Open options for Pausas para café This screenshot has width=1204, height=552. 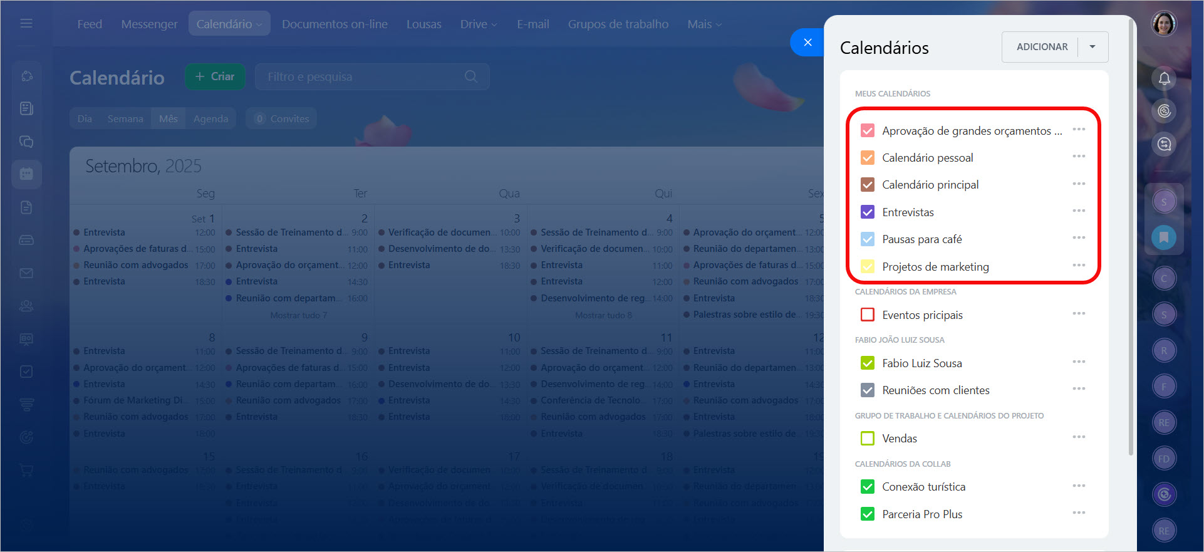coord(1078,238)
